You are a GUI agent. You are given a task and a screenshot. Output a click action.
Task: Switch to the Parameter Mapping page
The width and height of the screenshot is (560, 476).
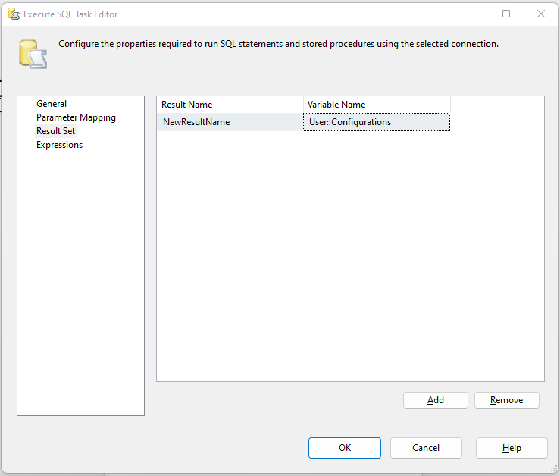tap(76, 117)
